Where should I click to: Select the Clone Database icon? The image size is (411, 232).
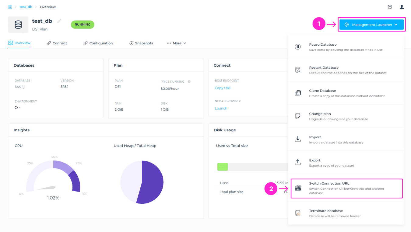click(x=298, y=93)
